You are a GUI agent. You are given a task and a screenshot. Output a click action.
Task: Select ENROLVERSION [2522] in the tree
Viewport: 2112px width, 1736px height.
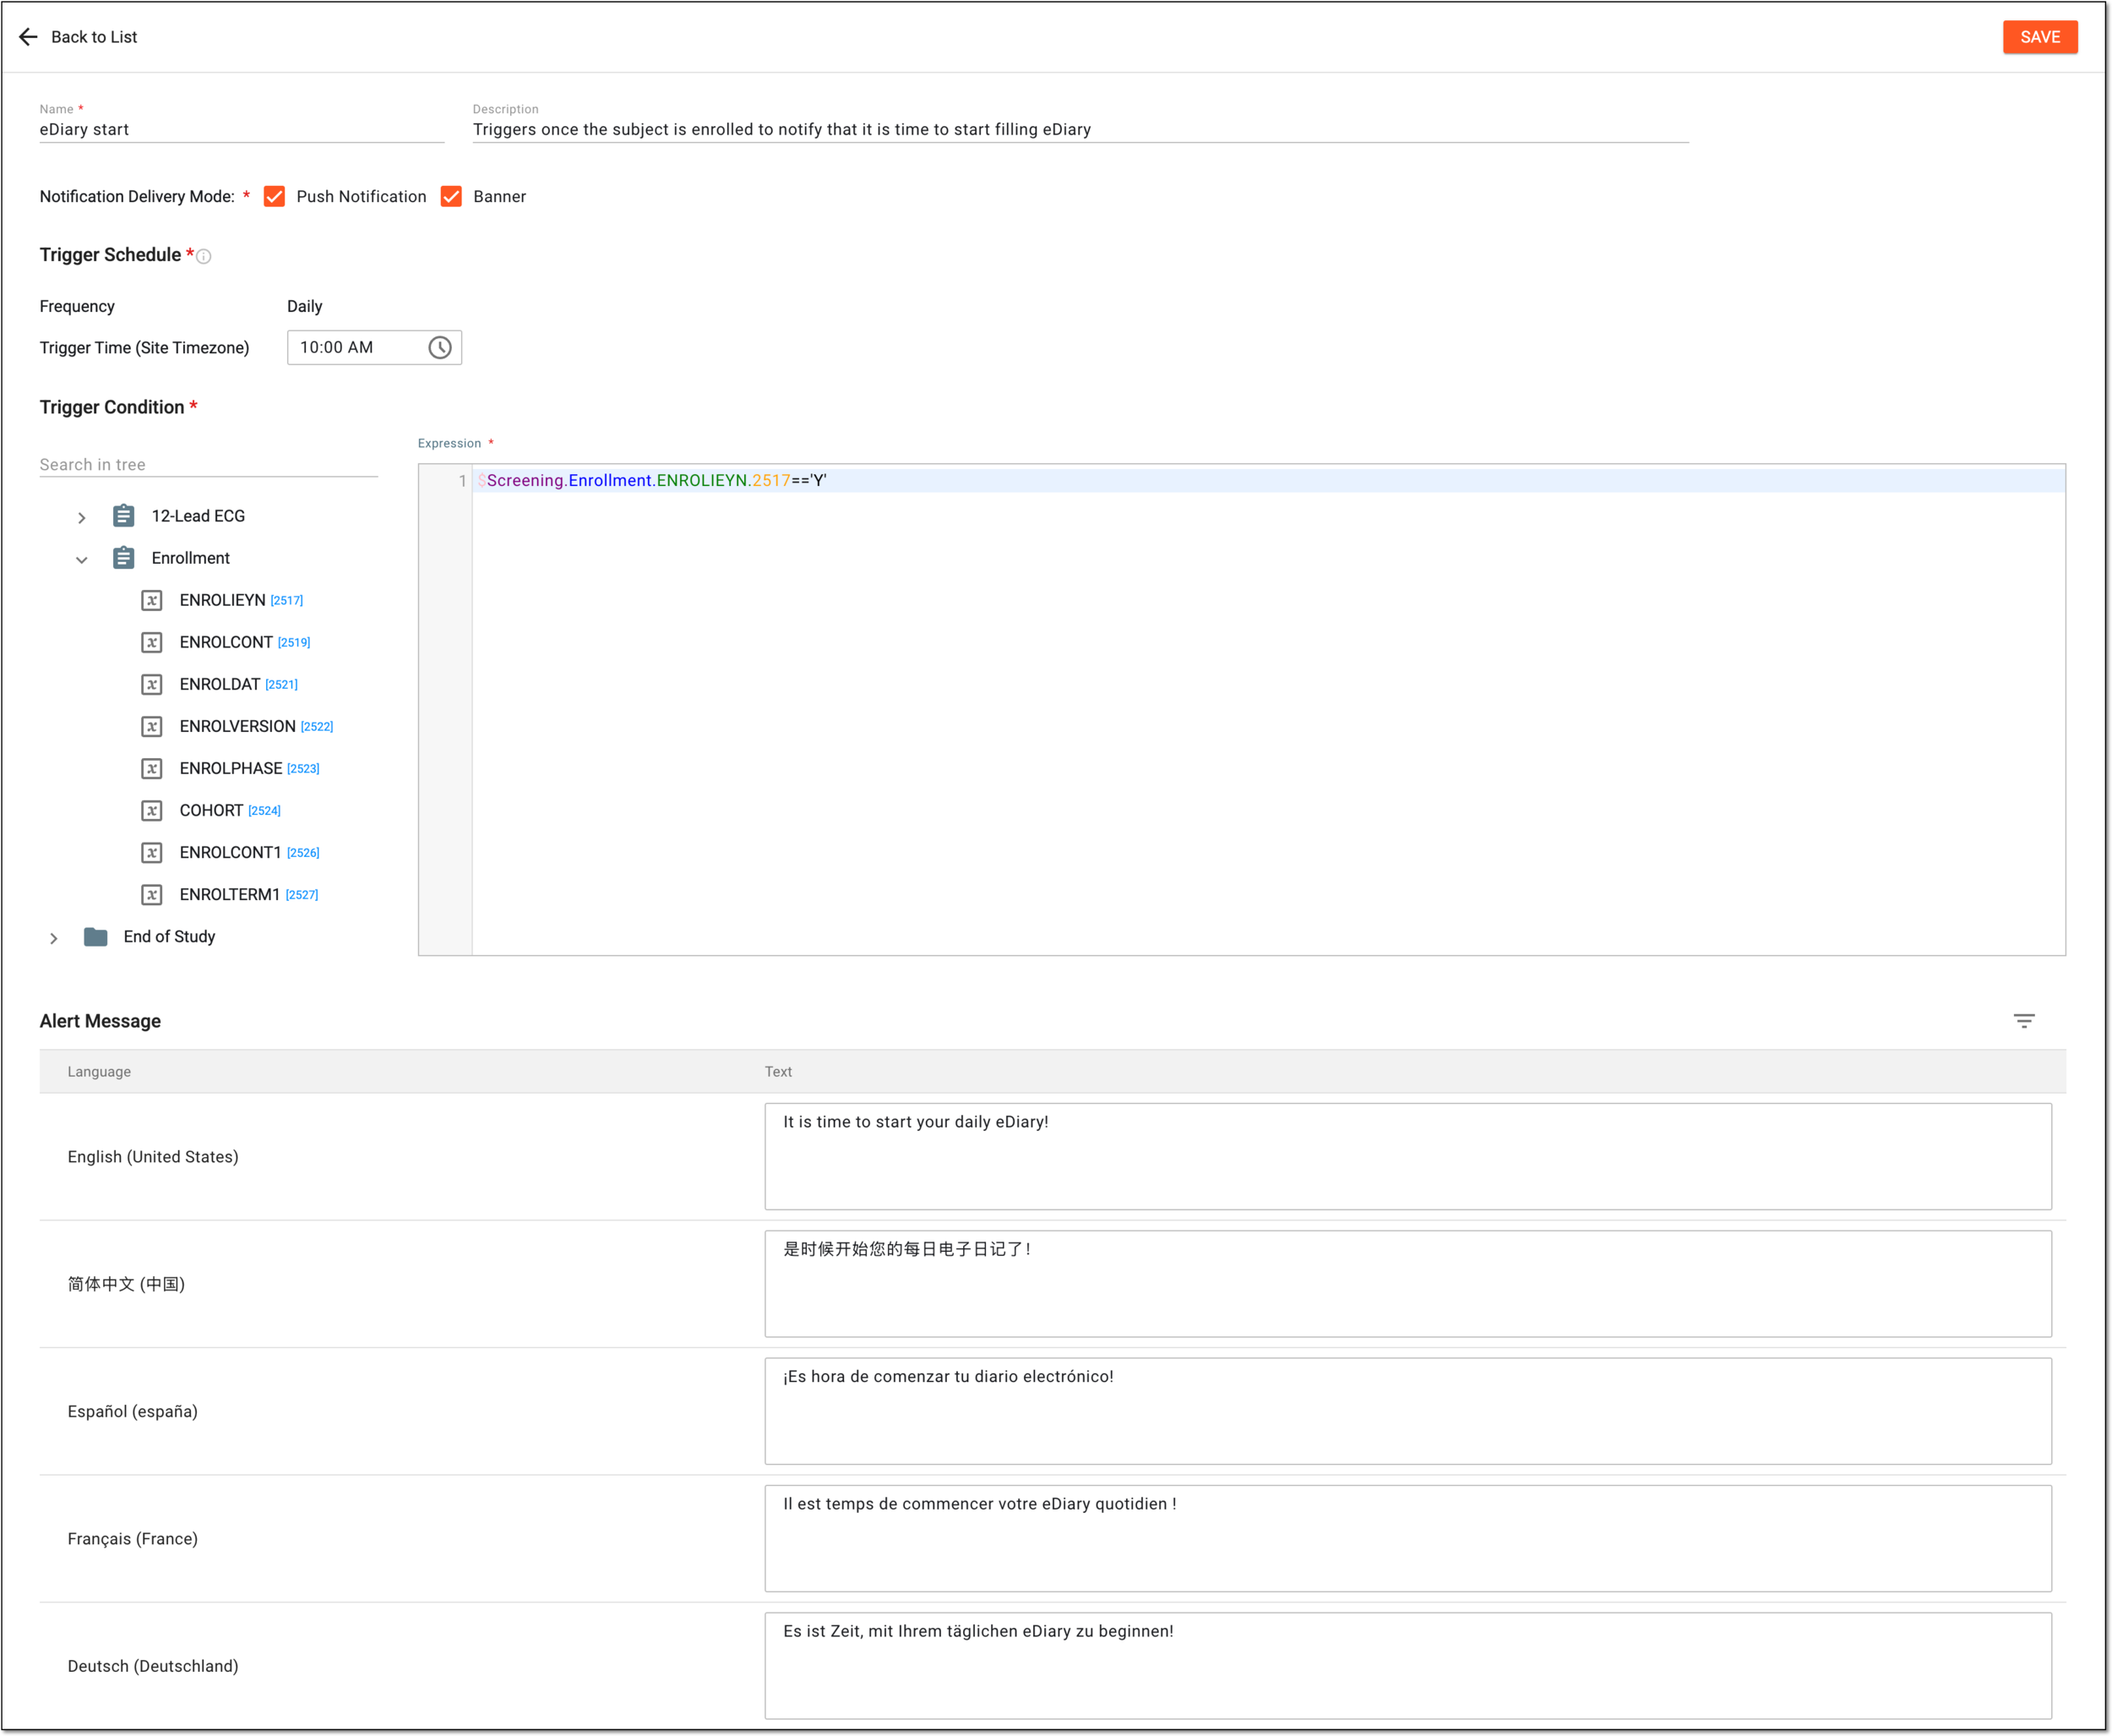(x=256, y=726)
